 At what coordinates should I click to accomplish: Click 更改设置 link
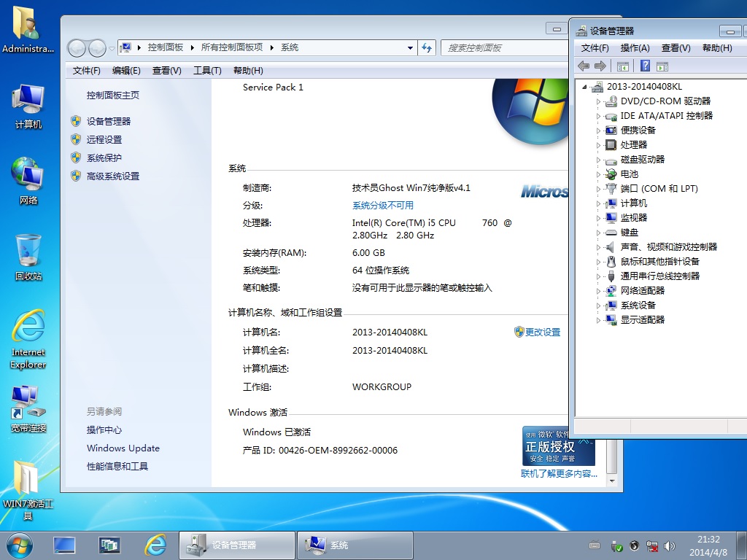pyautogui.click(x=543, y=332)
